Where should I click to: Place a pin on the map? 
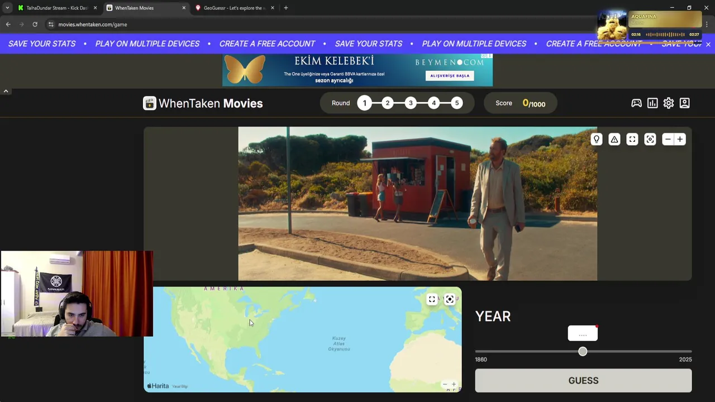(x=303, y=339)
